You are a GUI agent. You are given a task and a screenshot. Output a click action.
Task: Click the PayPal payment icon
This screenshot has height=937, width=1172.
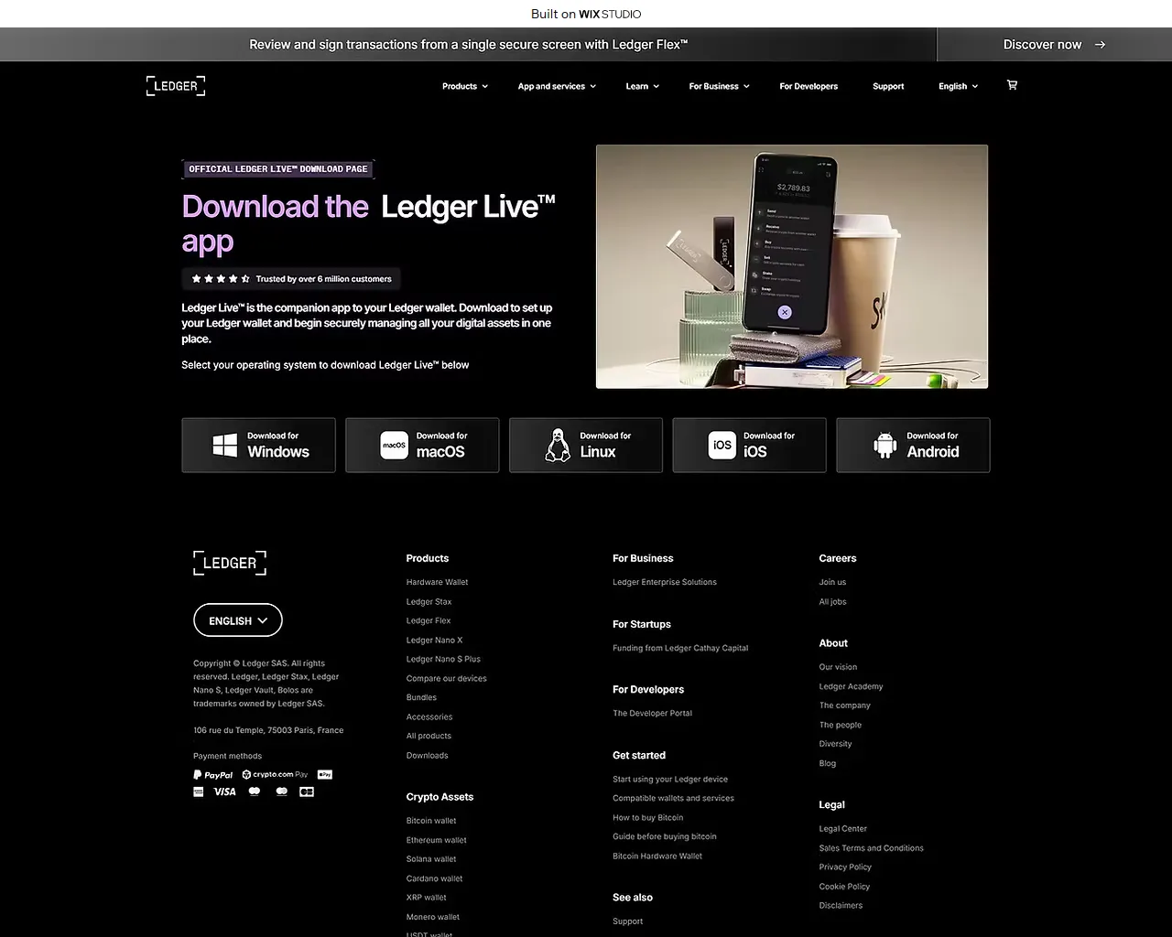click(x=213, y=775)
